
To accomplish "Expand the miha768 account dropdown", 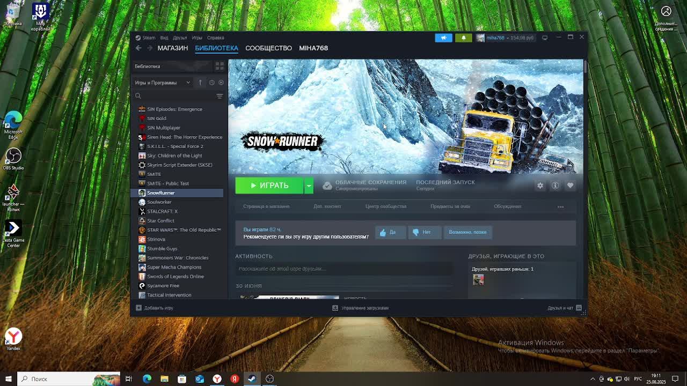I will point(509,38).
